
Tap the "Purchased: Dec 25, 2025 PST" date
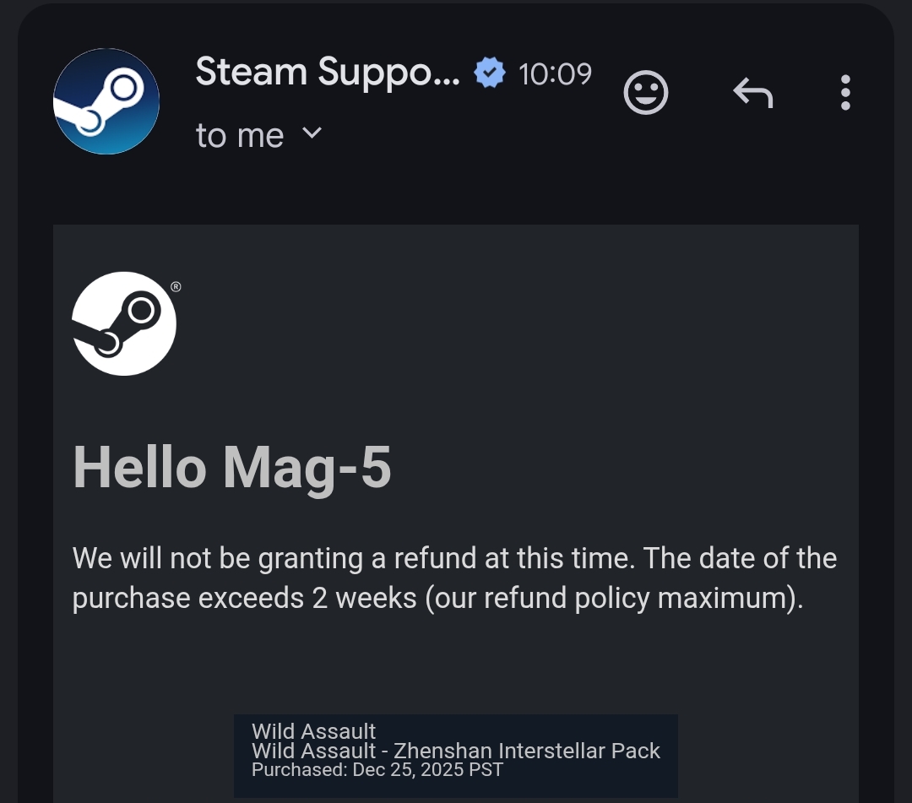(x=377, y=769)
